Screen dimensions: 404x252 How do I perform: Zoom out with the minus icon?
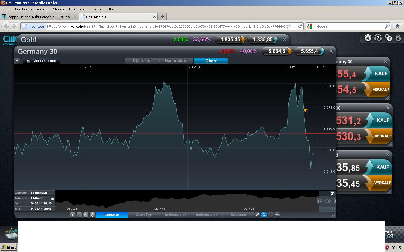tap(79, 215)
